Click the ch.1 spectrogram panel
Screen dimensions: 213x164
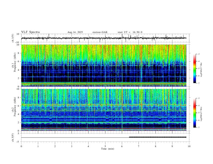[104, 65]
